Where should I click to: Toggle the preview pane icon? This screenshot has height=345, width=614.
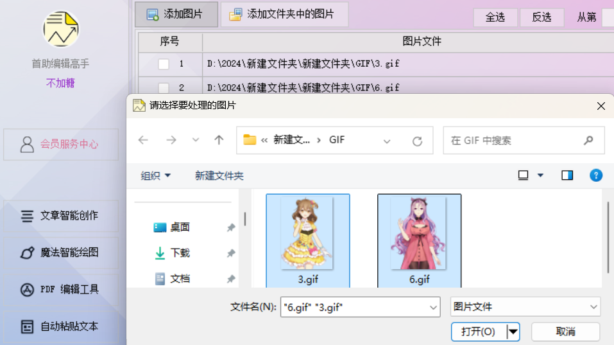[567, 175]
